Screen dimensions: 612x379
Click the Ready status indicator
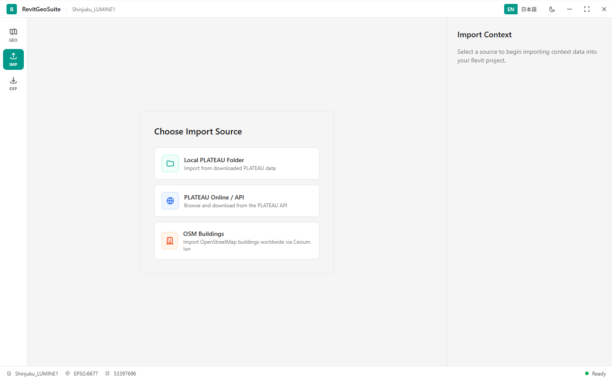(x=596, y=373)
